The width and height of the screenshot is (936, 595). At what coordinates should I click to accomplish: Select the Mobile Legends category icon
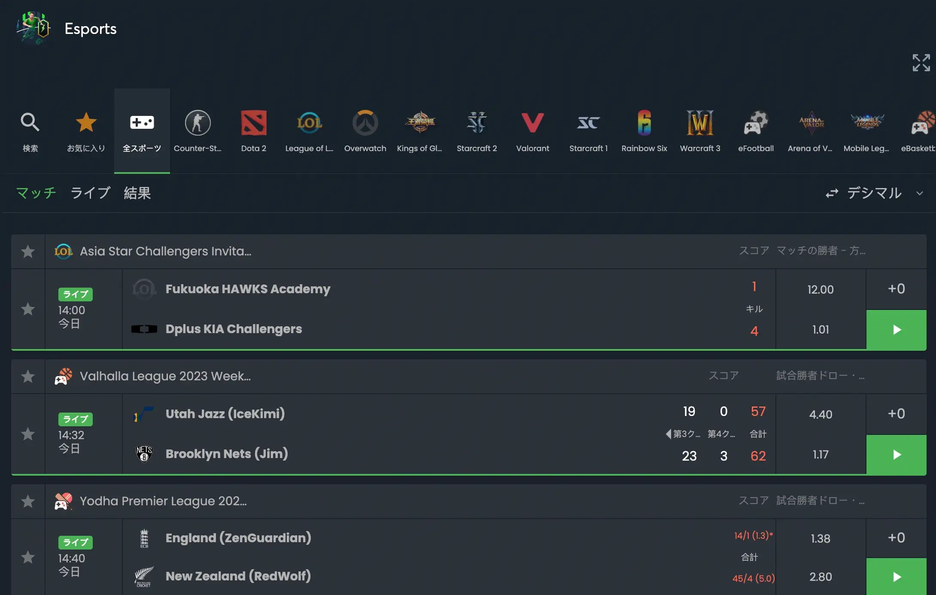868,122
